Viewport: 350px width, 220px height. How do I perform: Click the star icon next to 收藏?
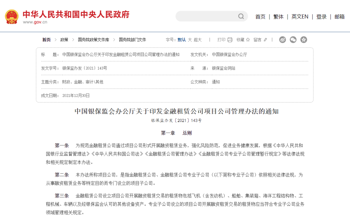tap(248, 40)
